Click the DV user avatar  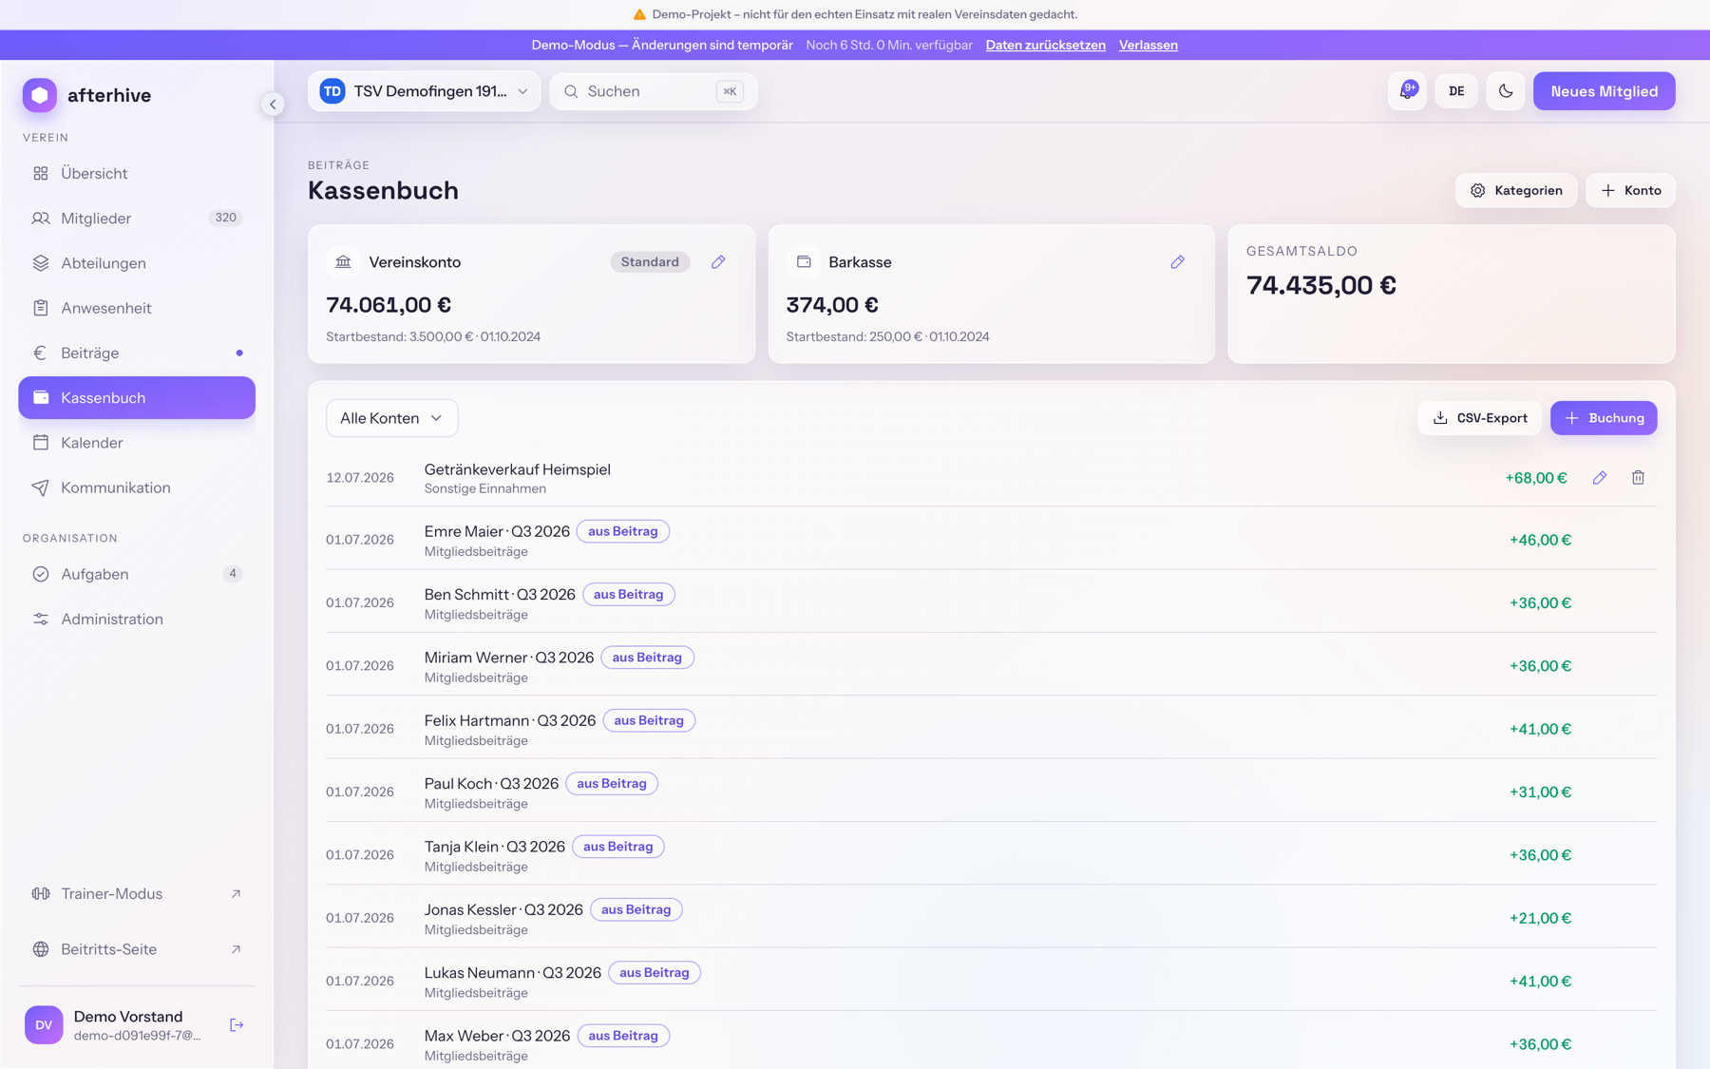point(44,1024)
